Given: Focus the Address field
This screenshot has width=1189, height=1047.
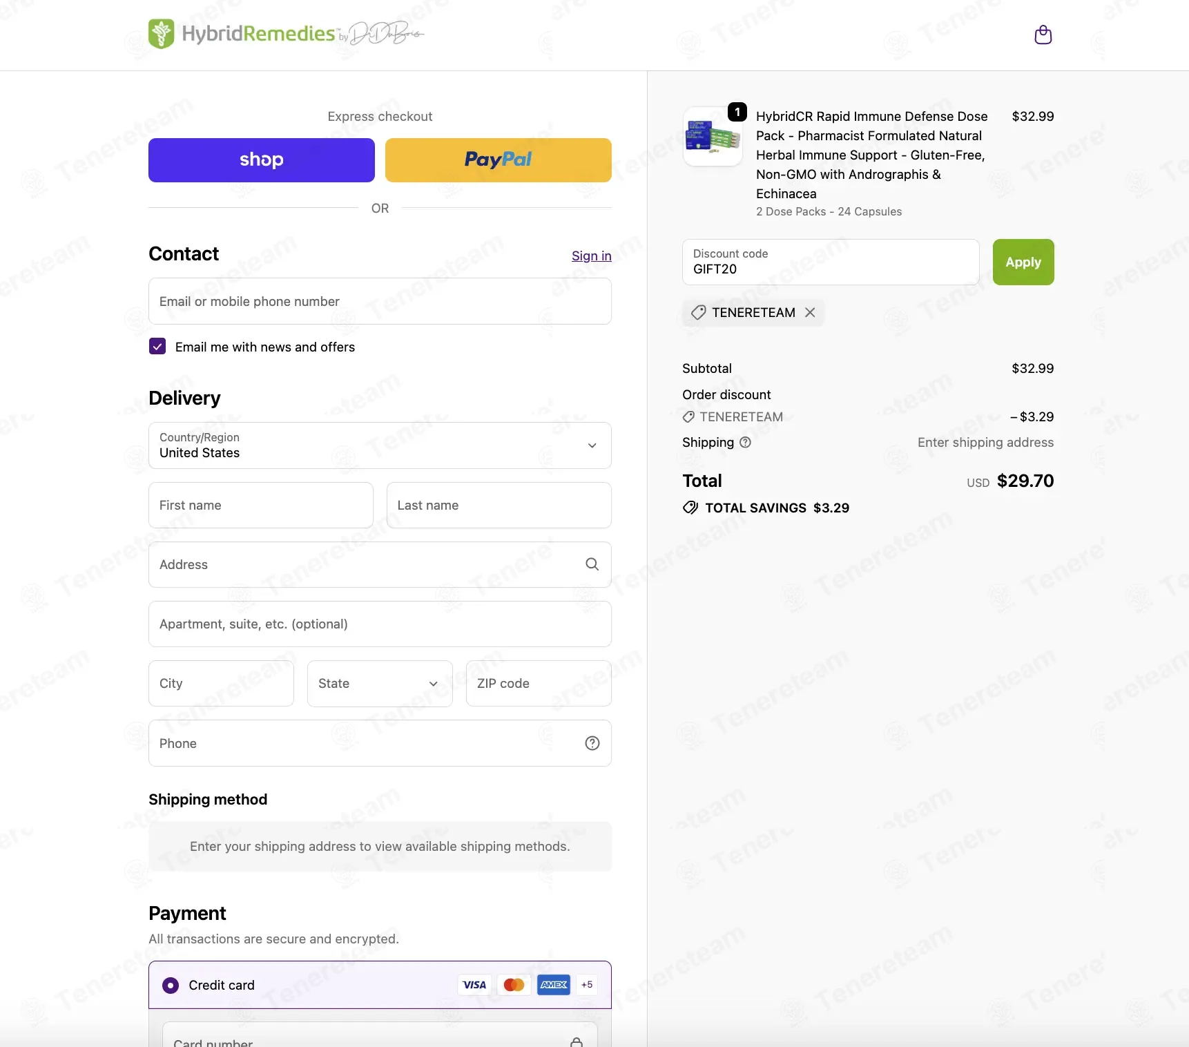Looking at the screenshot, I should tap(380, 564).
